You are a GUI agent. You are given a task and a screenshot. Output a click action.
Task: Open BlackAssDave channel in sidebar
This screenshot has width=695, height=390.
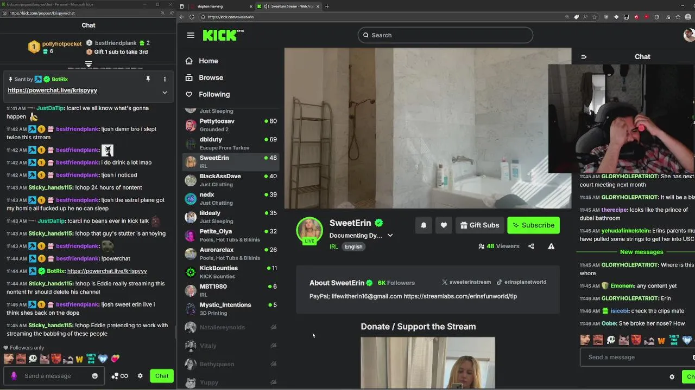point(231,180)
